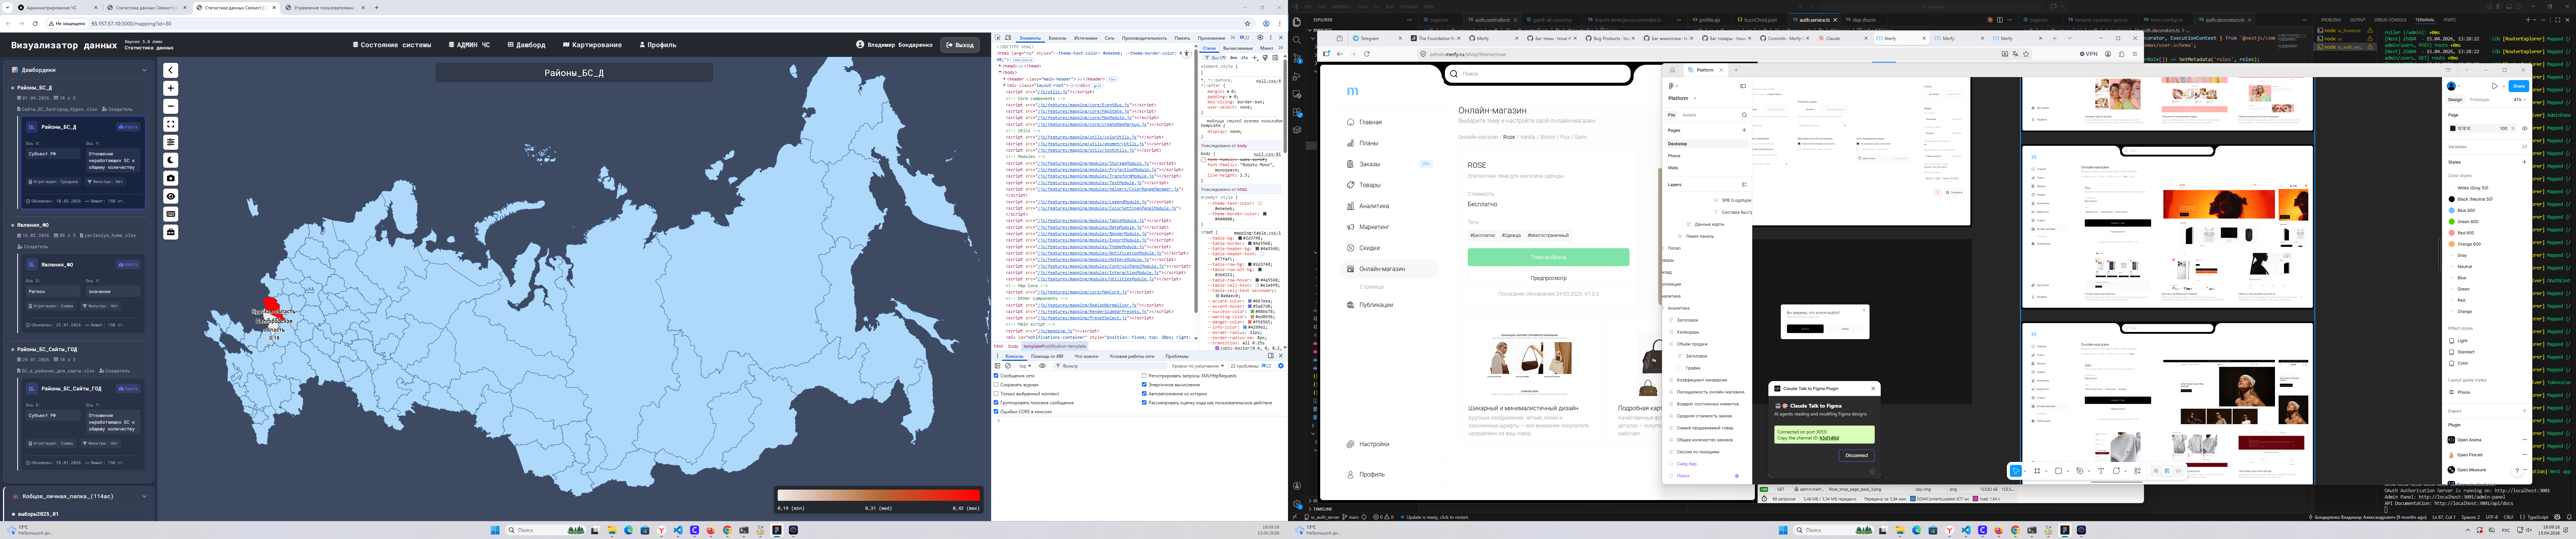
Task: Open the 'Уровни по умолчанию' dropdown in console
Action: [1198, 366]
